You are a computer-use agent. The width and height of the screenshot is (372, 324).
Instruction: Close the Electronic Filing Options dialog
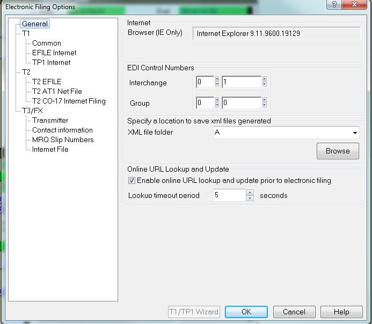pyautogui.click(x=355, y=4)
